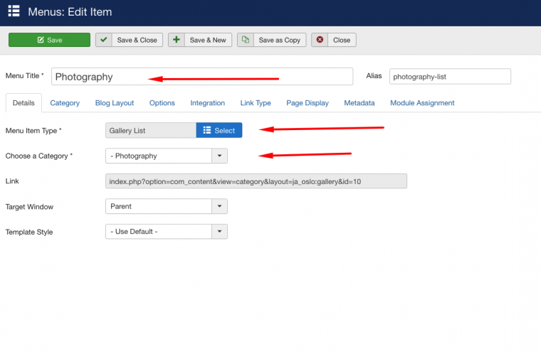Viewport: 541px width, 359px height.
Task: Click the Alias field with photography-list
Action: pos(450,77)
